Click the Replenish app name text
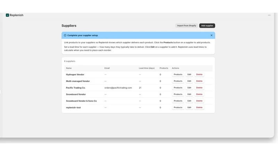 click(16, 15)
